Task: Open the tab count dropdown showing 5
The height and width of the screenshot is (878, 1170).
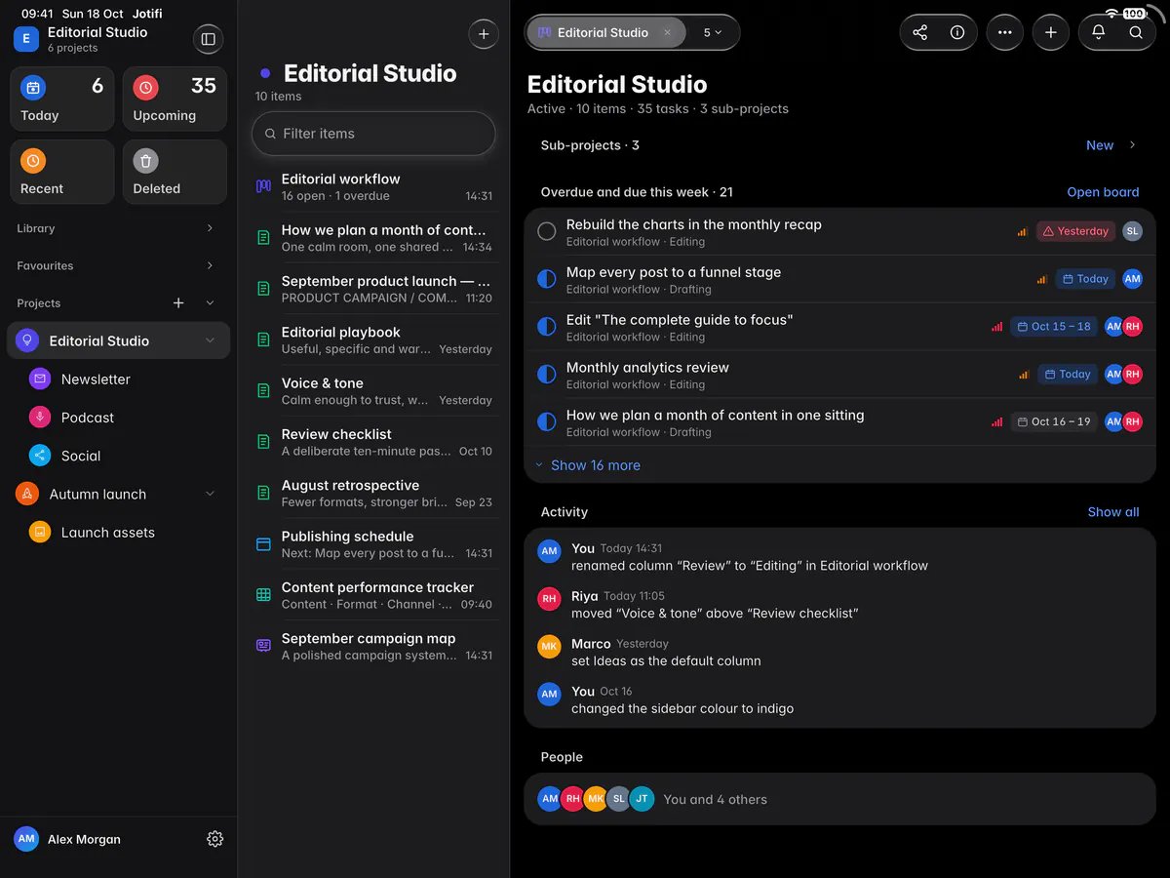Action: (713, 32)
